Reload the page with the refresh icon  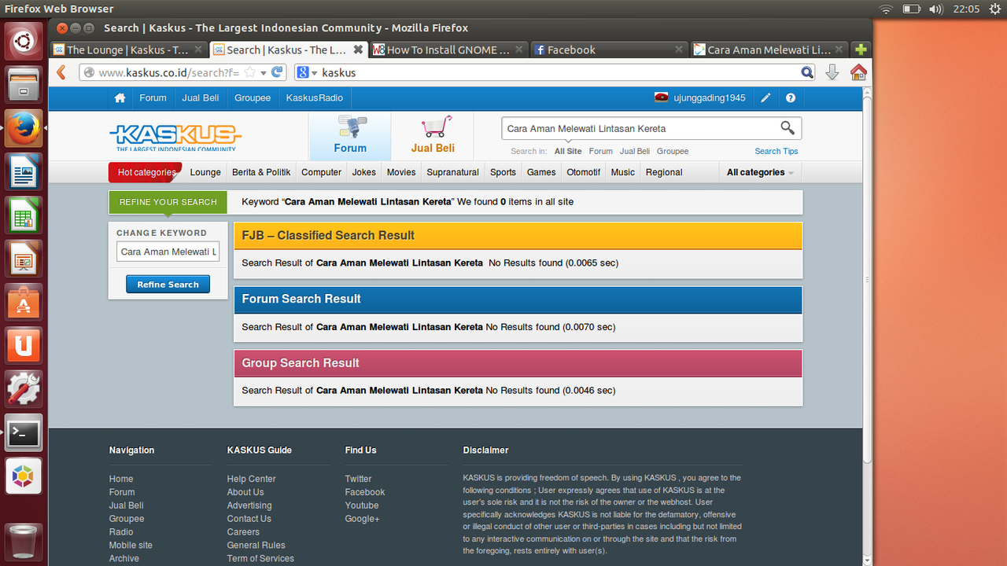[277, 72]
